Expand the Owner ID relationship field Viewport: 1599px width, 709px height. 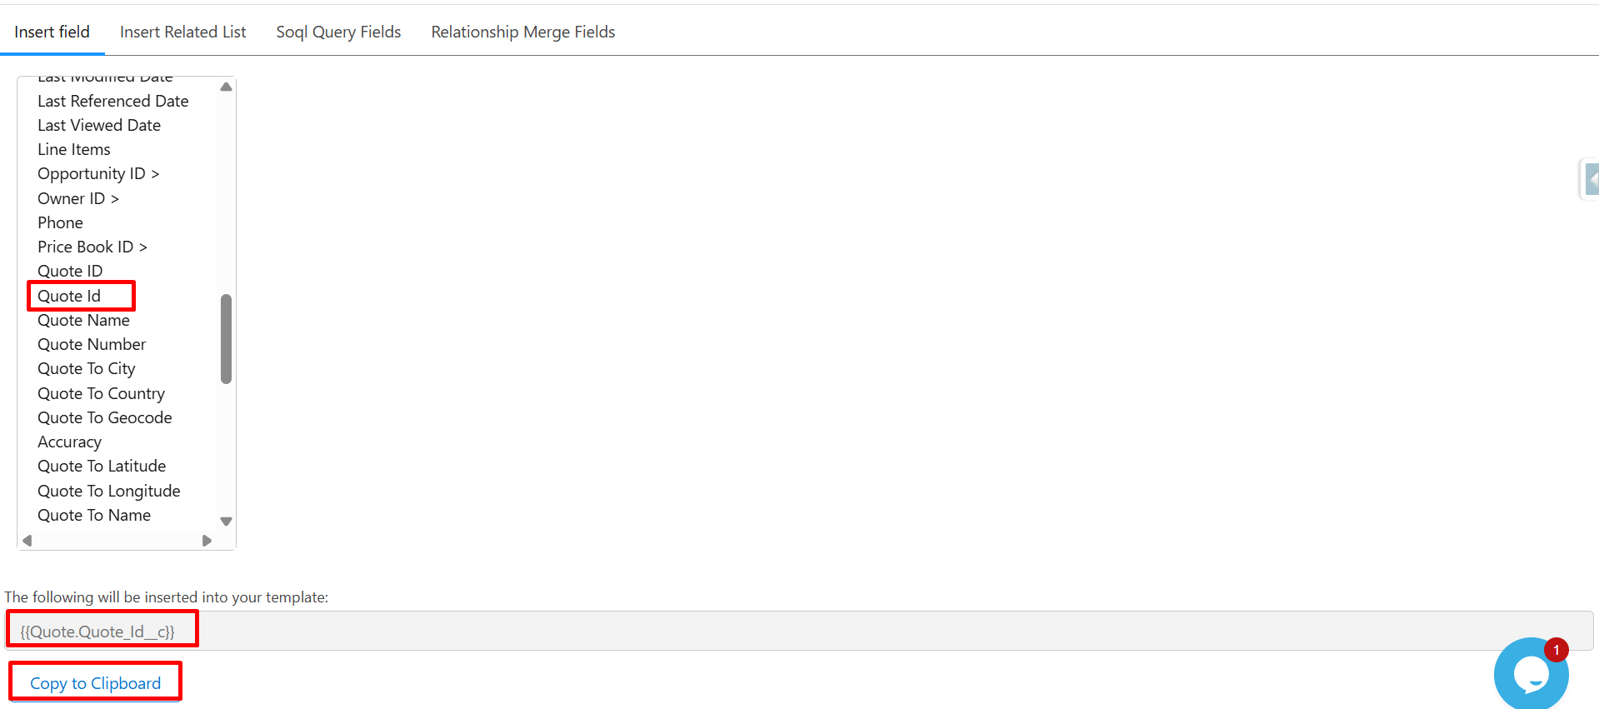coord(78,198)
